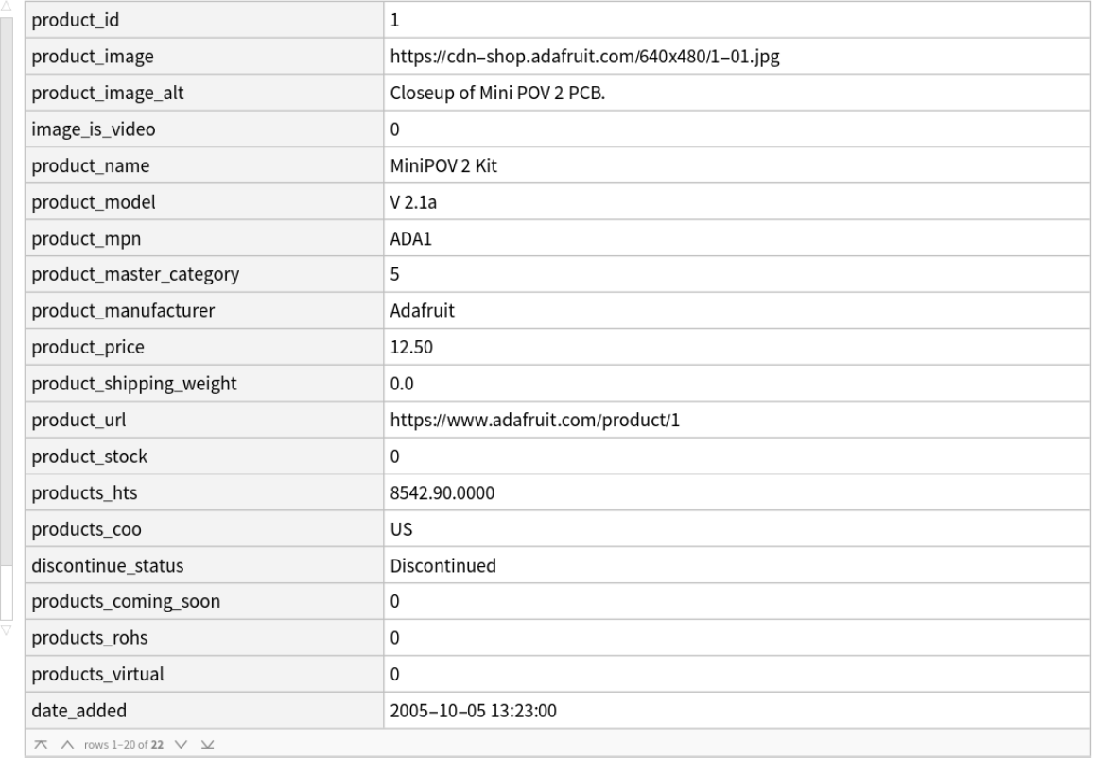
Task: Click the product image URL value
Action: coord(584,57)
